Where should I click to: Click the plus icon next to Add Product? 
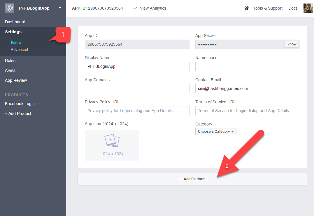6,114
